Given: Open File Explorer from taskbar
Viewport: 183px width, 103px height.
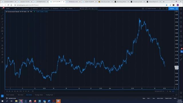Looking at the screenshot, I should [x=16, y=101].
